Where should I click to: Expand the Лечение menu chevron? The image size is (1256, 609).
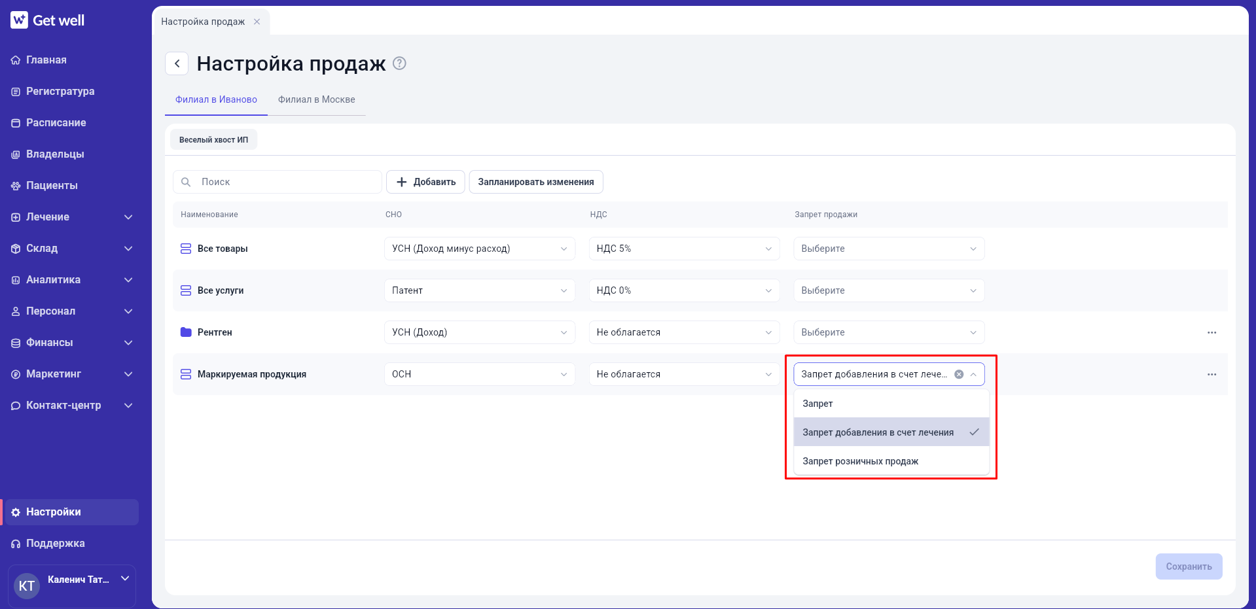(128, 217)
